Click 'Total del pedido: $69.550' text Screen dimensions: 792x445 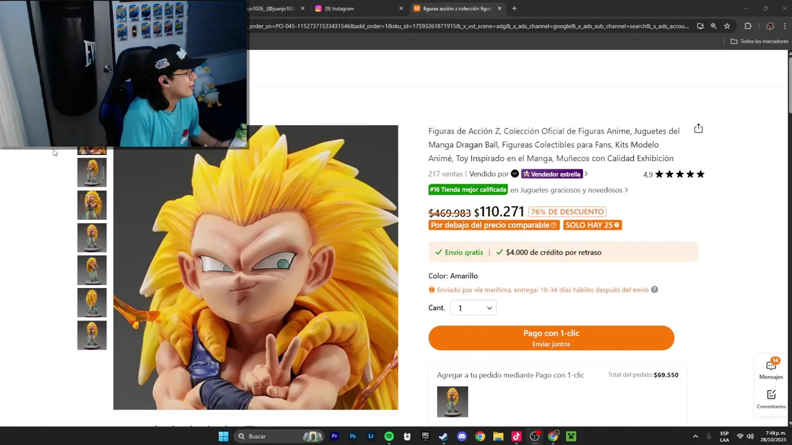pyautogui.click(x=643, y=375)
